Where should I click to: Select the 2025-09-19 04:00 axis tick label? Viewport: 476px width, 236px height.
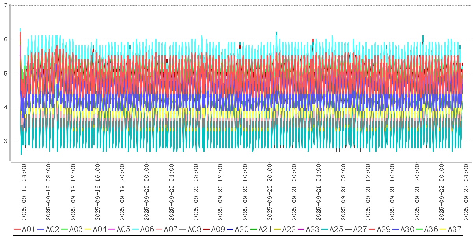pos(24,193)
